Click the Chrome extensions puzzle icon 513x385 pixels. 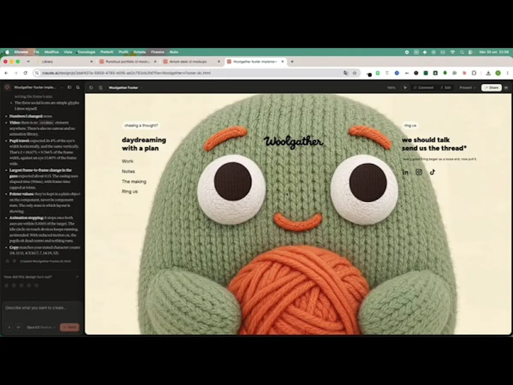coord(474,73)
